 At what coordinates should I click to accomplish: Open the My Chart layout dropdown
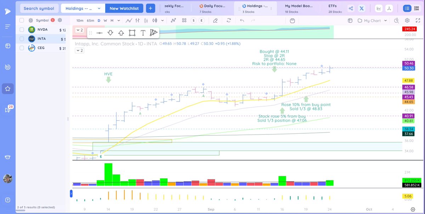[x=373, y=21]
